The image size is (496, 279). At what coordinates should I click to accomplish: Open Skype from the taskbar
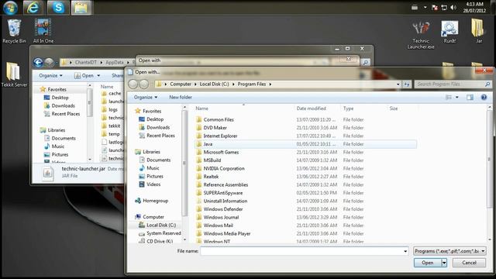click(58, 8)
